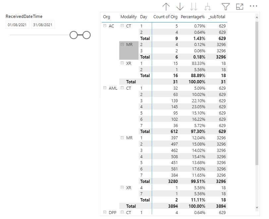Click the left date slider handle
The image size is (269, 219).
click(x=74, y=35)
